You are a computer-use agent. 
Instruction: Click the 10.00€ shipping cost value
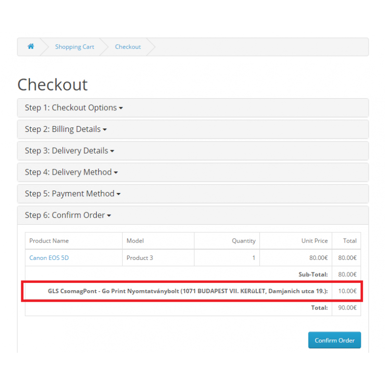pos(347,291)
